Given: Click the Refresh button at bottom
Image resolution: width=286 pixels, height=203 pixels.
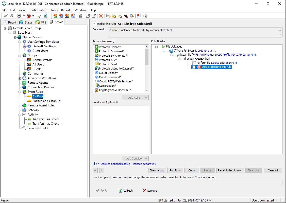Looking at the screenshot, I should (x=125, y=190).
